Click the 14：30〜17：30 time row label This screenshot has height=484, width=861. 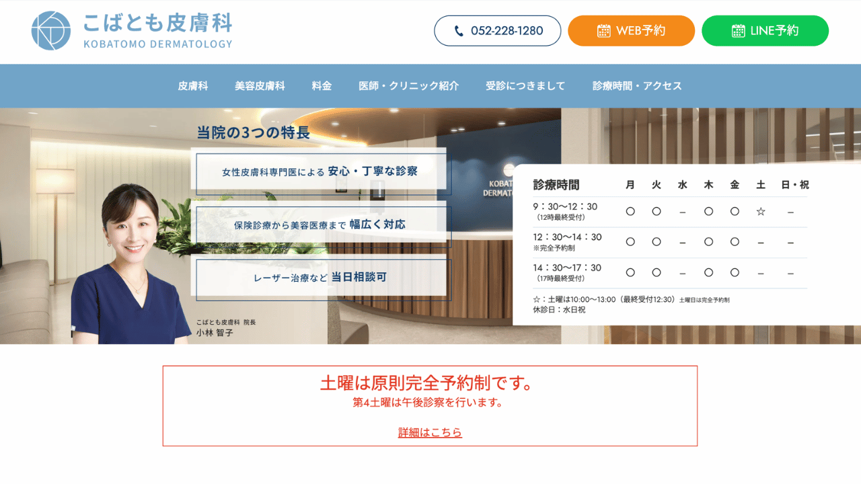568,268
